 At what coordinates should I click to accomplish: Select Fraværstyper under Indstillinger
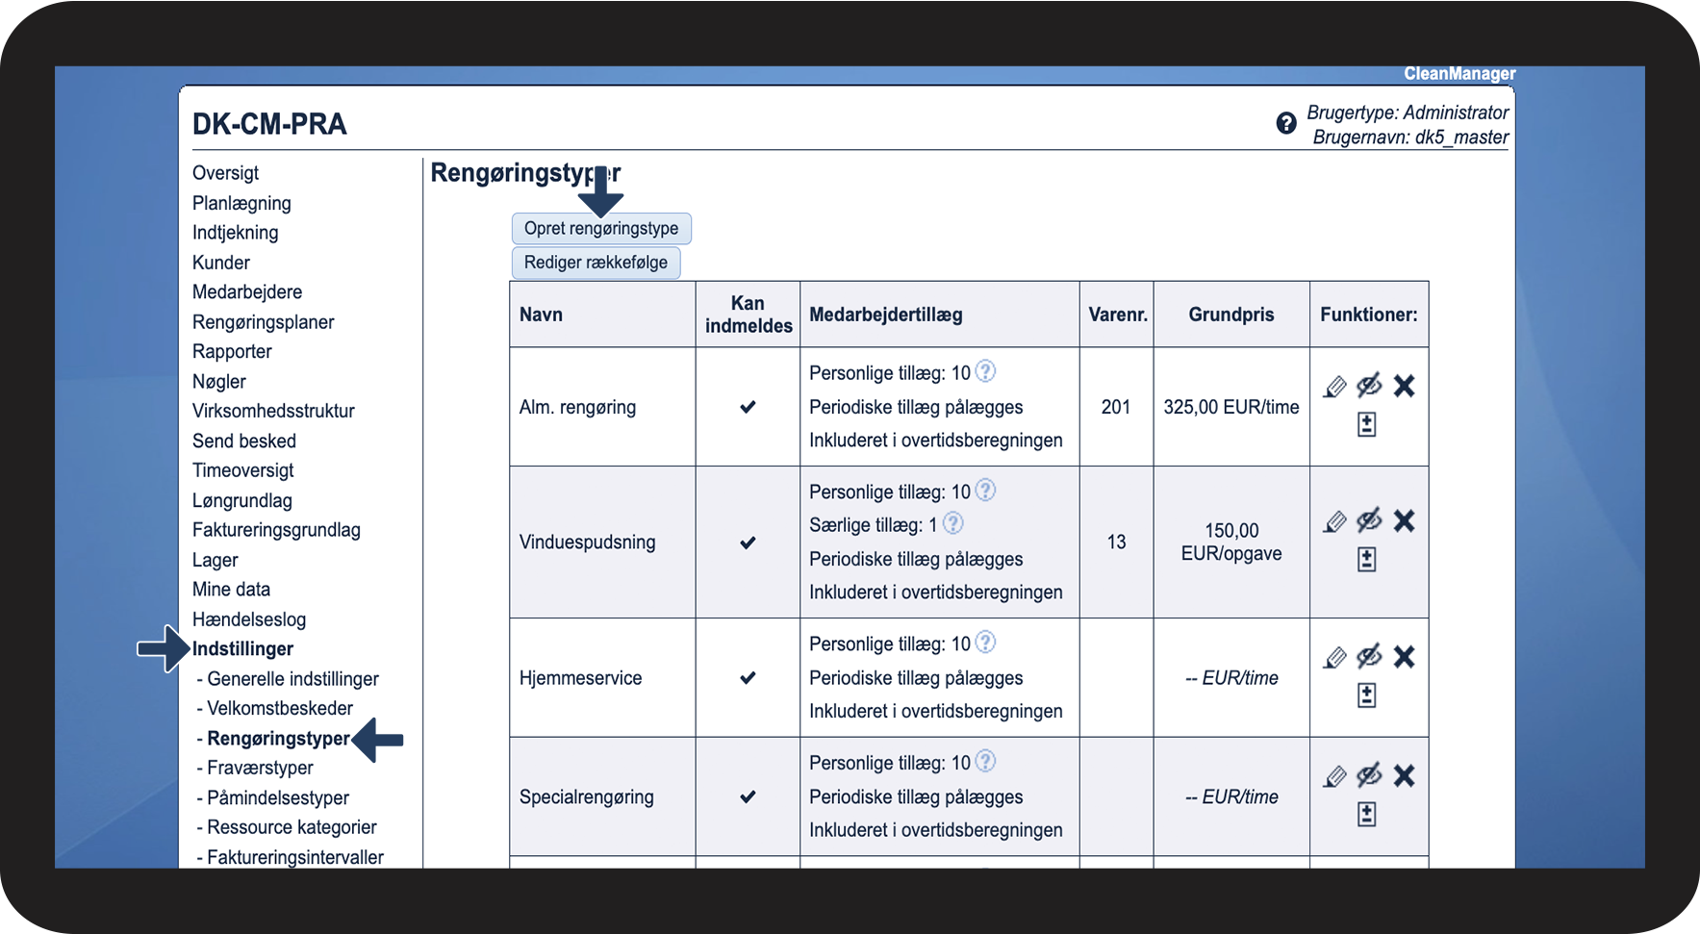click(x=260, y=768)
